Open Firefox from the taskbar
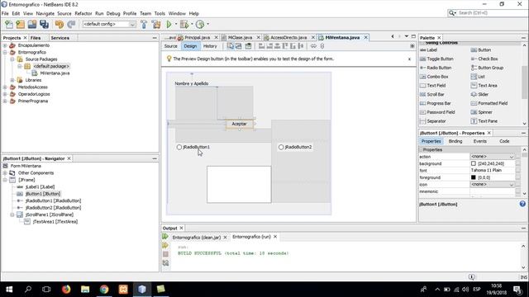Viewport: 529px width, 297px height. point(66,290)
